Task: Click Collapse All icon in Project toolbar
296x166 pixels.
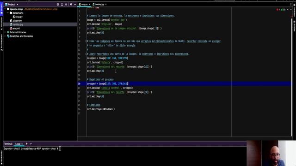Action: 66,4
